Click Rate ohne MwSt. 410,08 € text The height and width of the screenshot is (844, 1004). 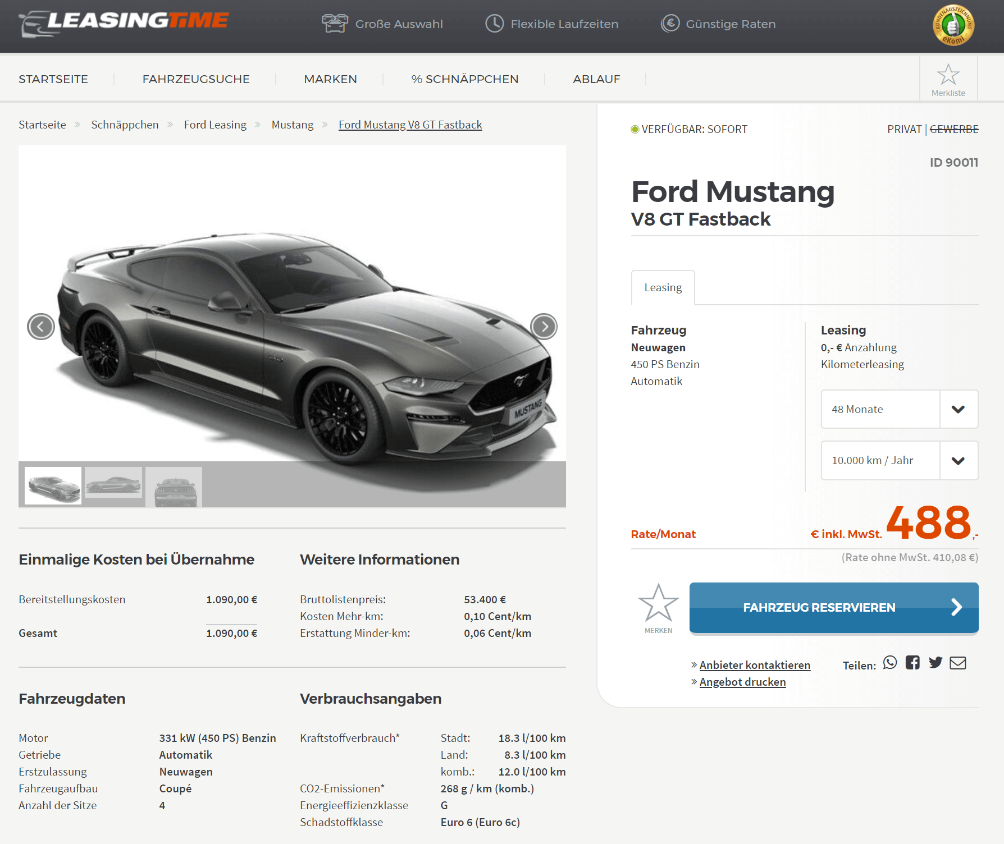point(910,557)
